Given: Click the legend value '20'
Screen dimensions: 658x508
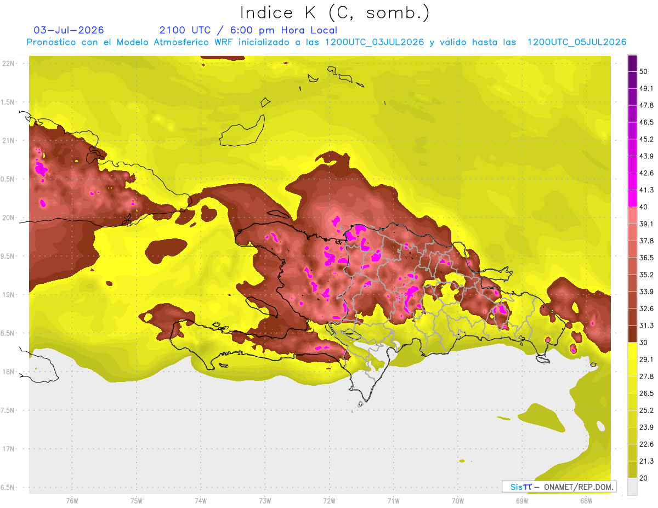Looking at the screenshot, I should 644,478.
